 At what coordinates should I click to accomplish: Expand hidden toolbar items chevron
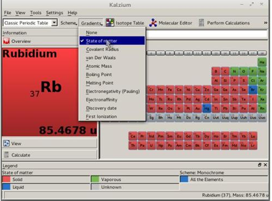pos(266,23)
